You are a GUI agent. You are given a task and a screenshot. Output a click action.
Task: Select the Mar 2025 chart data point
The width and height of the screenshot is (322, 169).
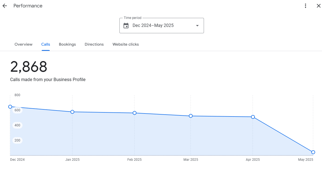coord(191,116)
